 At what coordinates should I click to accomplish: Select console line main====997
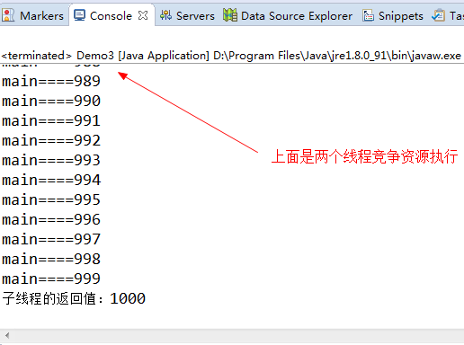click(51, 239)
